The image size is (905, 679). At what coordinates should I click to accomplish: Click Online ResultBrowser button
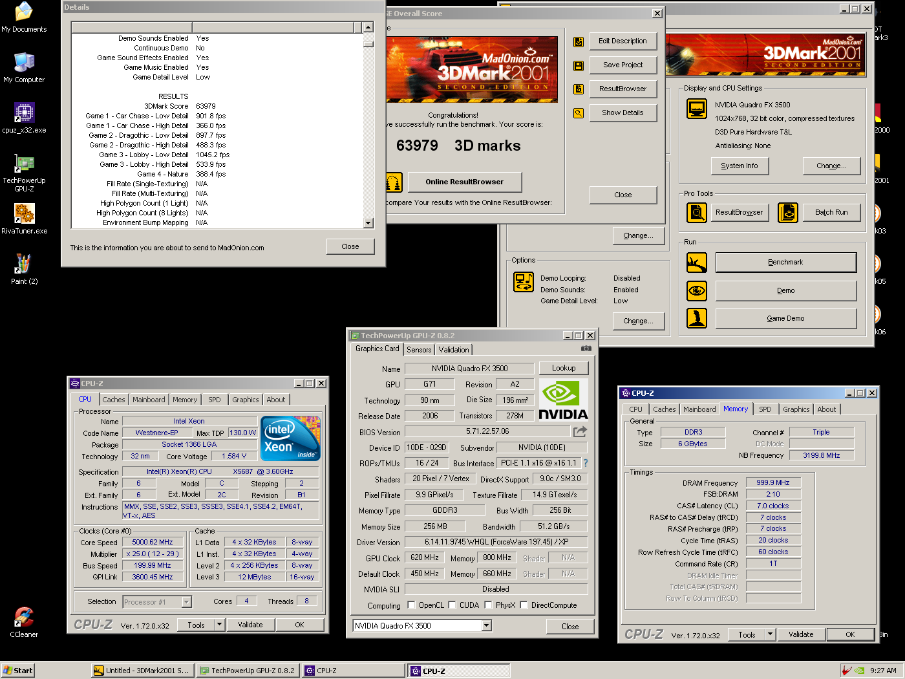(464, 182)
